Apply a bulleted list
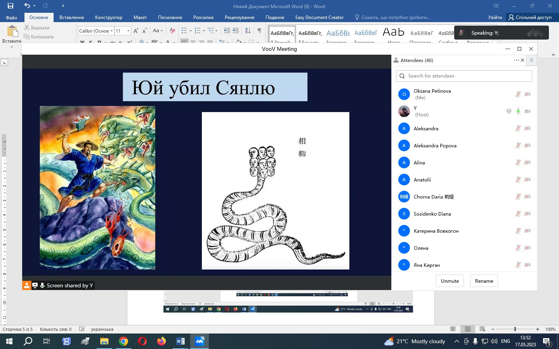Screen dimensions: 559x349 tap(184, 31)
